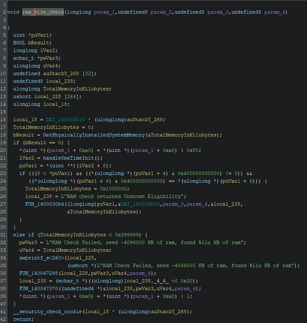Viewport: 307px width, 323px height.
Task: Select the 0x20 shift constant
Action: tap(187, 281)
